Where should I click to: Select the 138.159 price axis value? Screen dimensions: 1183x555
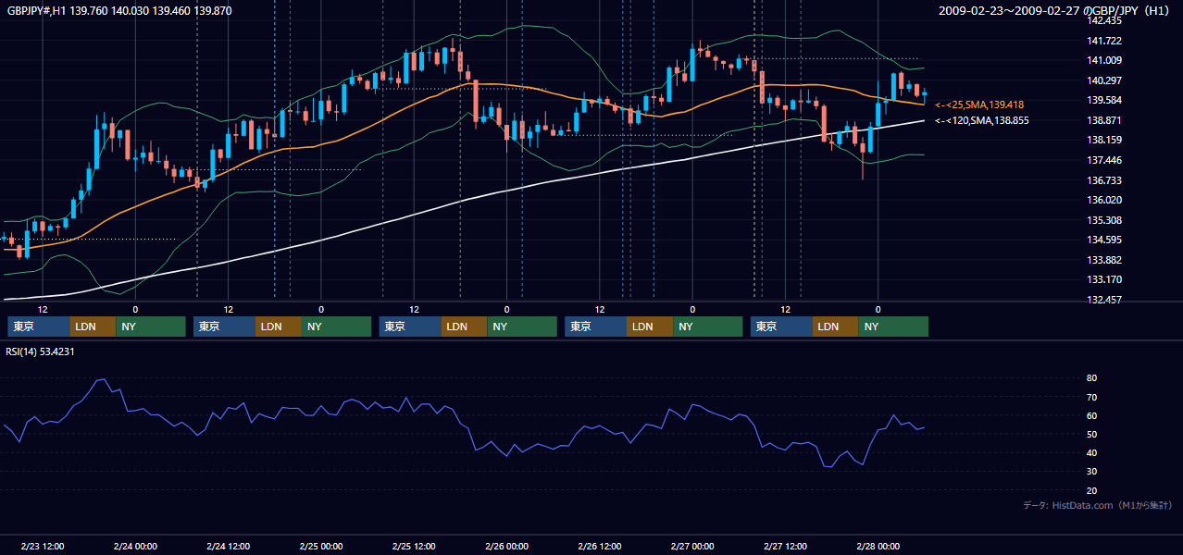(x=1103, y=141)
